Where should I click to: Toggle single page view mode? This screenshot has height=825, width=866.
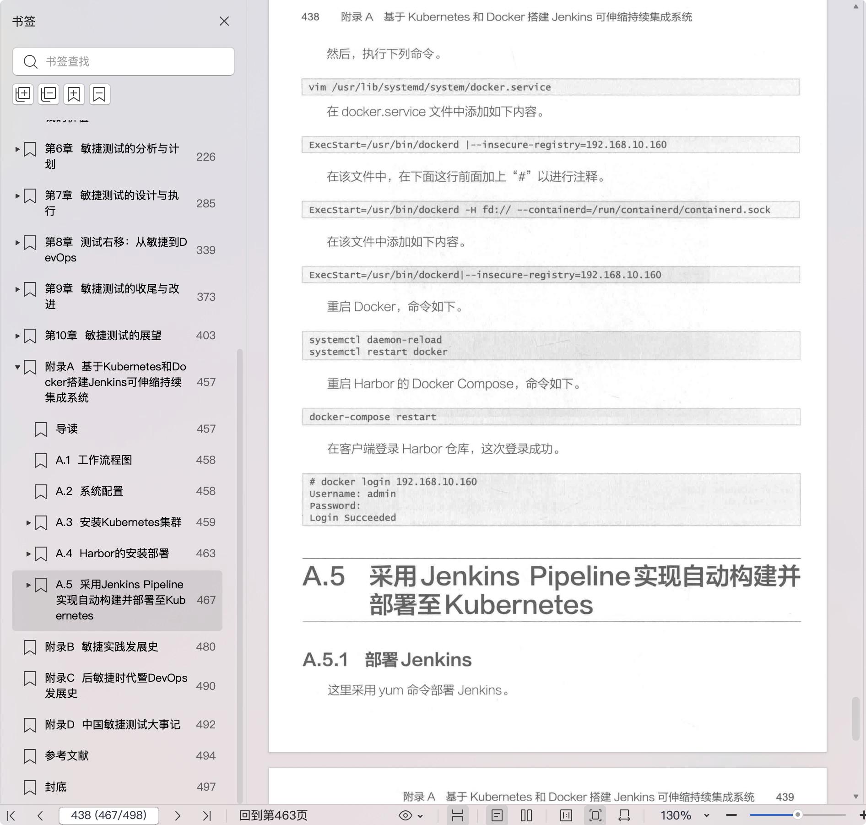(x=497, y=815)
